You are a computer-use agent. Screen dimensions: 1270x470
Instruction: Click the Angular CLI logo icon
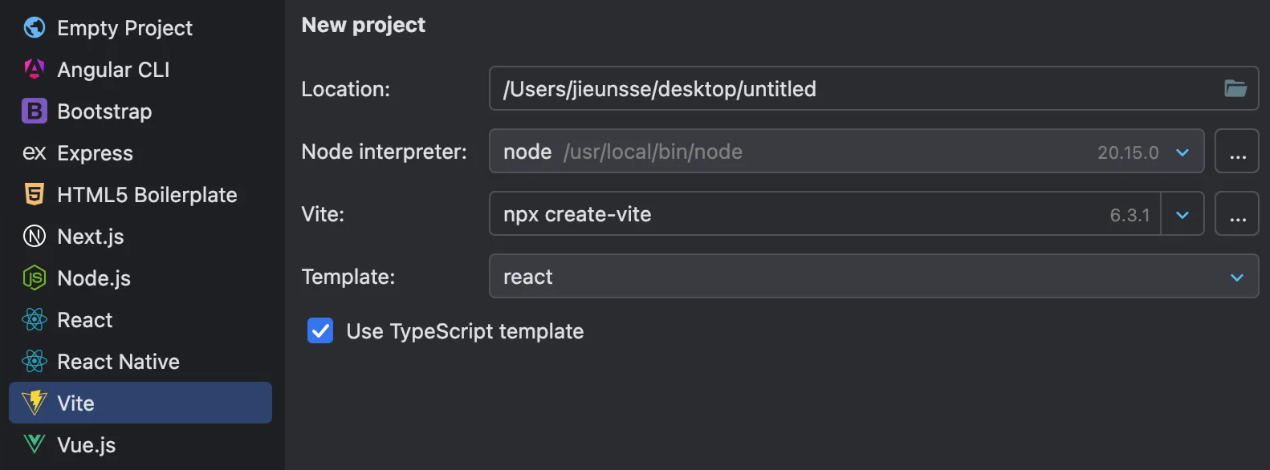(x=35, y=70)
